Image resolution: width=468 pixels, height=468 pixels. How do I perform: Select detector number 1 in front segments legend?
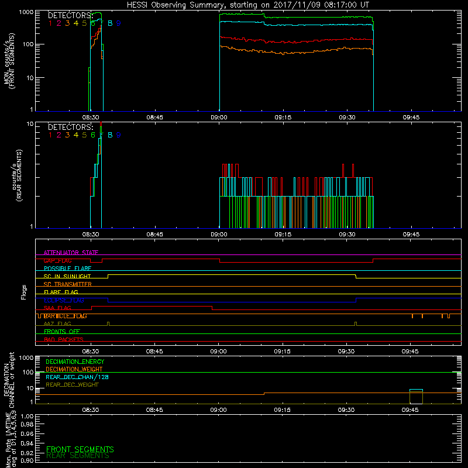click(x=50, y=23)
